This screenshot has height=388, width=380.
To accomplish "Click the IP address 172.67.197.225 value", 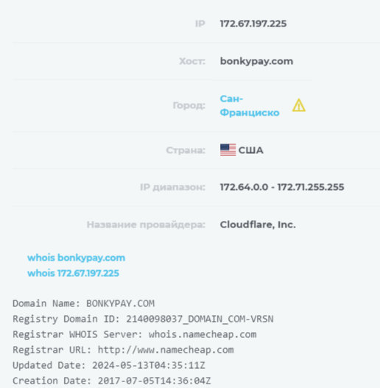I will pos(253,24).
